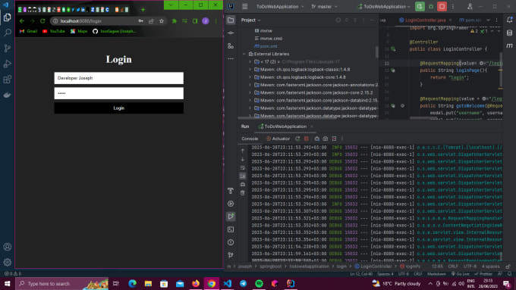Click Maps bookmark in Chrome
This screenshot has width=516, height=290.
[79, 31]
